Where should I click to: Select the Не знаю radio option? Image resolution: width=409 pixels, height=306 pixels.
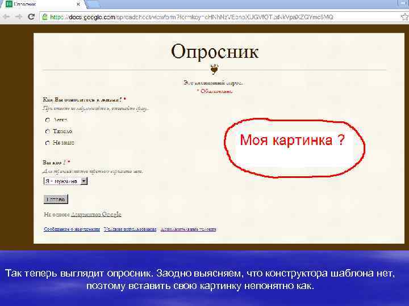48,143
